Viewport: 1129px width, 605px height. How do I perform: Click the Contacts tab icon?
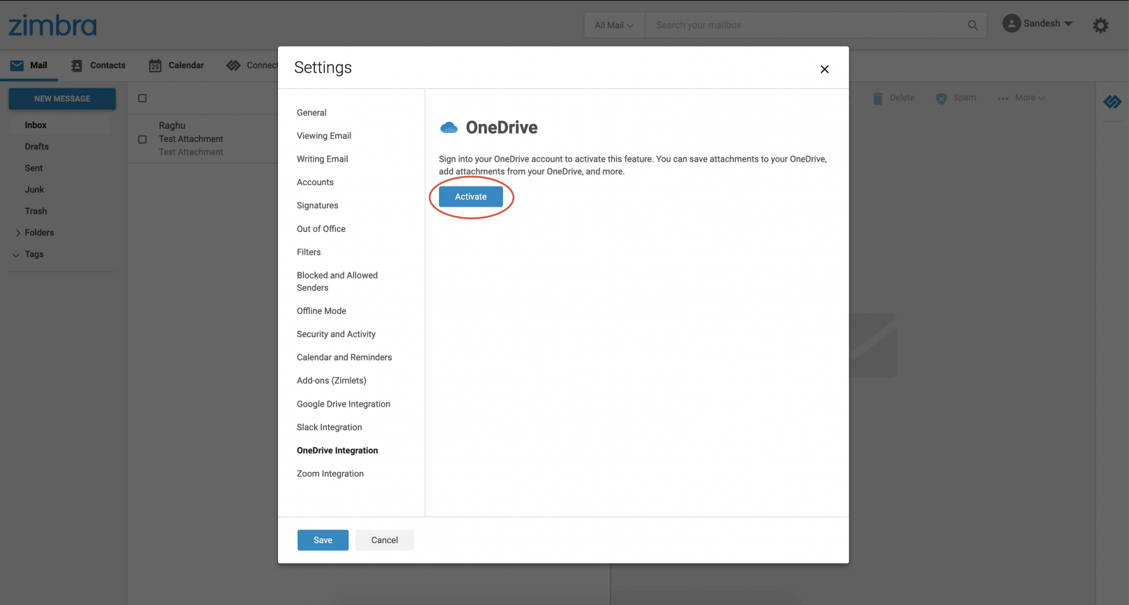pos(77,65)
